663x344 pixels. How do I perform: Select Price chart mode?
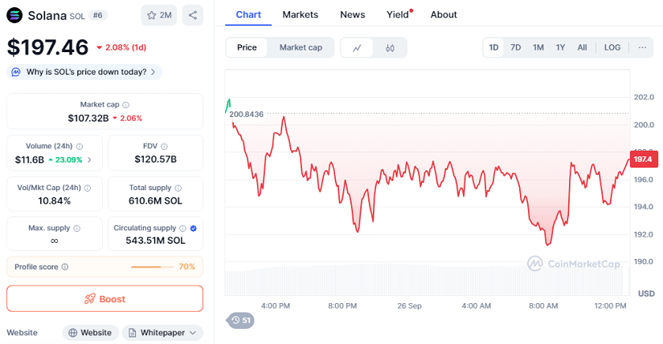[247, 47]
